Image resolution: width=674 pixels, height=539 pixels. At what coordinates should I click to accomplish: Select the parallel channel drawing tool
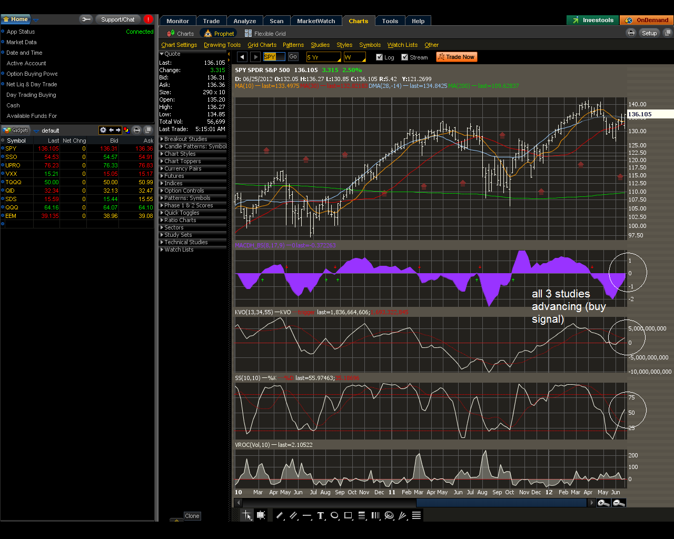tap(293, 515)
